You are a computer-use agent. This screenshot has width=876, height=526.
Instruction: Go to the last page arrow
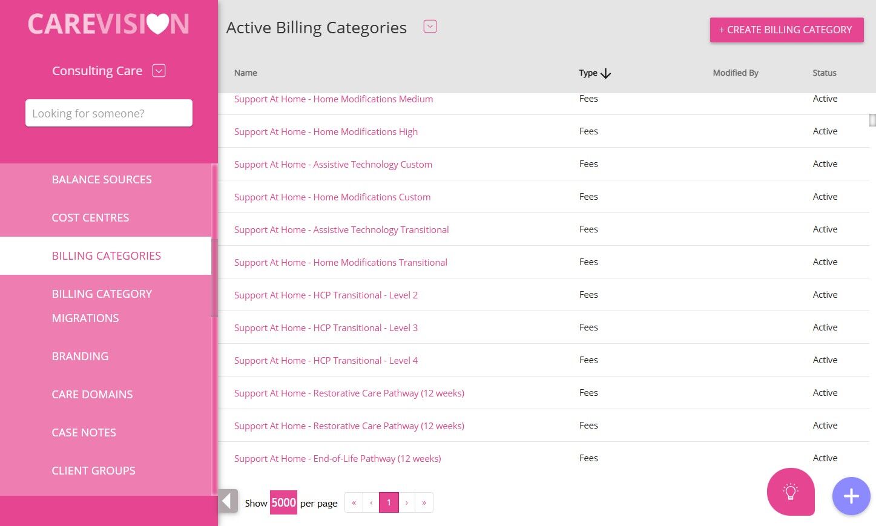pyautogui.click(x=424, y=502)
